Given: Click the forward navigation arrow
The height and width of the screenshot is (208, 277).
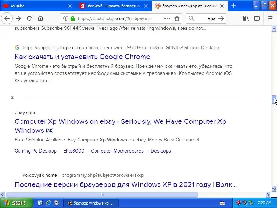Looking at the screenshot, I should point(18,18).
